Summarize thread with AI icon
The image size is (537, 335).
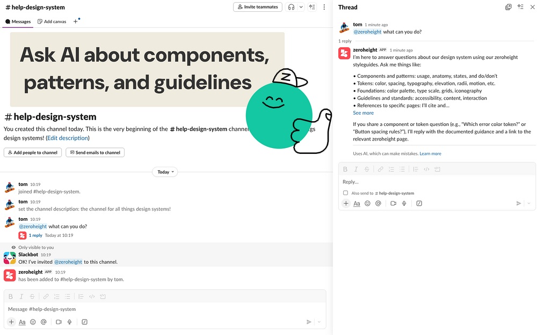[520, 7]
